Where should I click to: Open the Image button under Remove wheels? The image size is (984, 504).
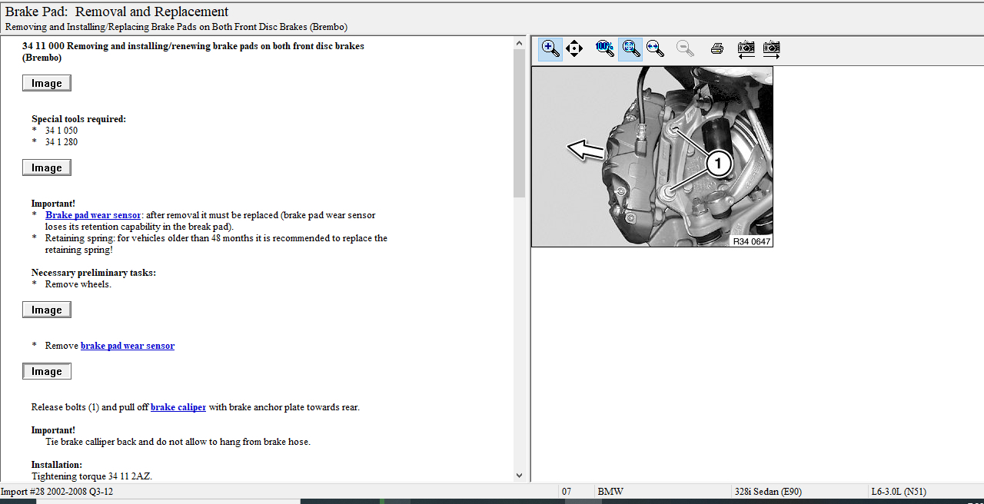(x=47, y=310)
